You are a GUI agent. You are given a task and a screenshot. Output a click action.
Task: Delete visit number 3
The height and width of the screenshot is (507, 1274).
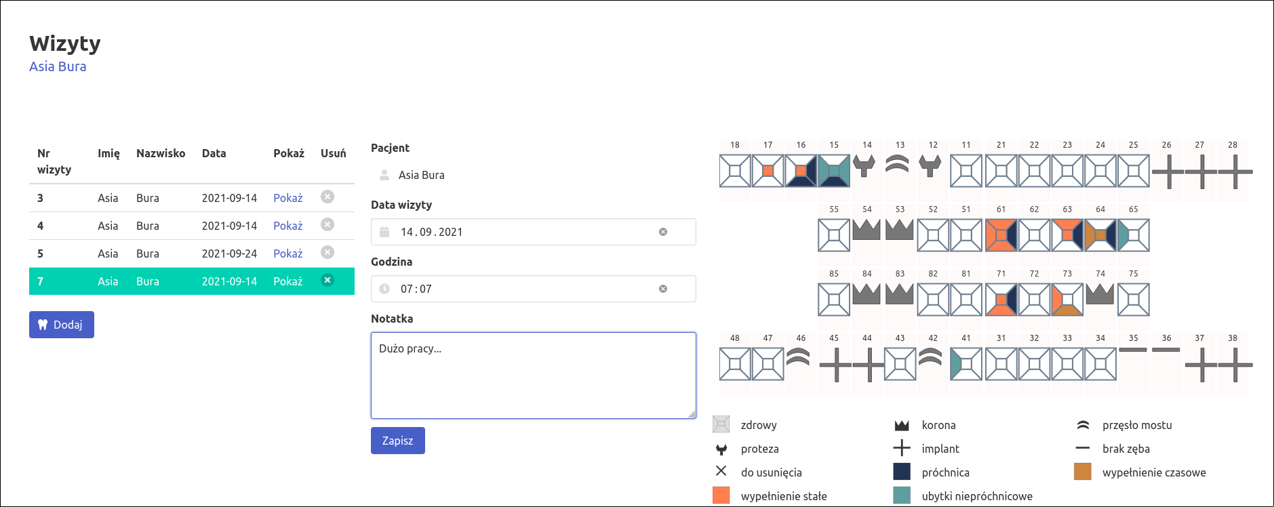point(327,197)
